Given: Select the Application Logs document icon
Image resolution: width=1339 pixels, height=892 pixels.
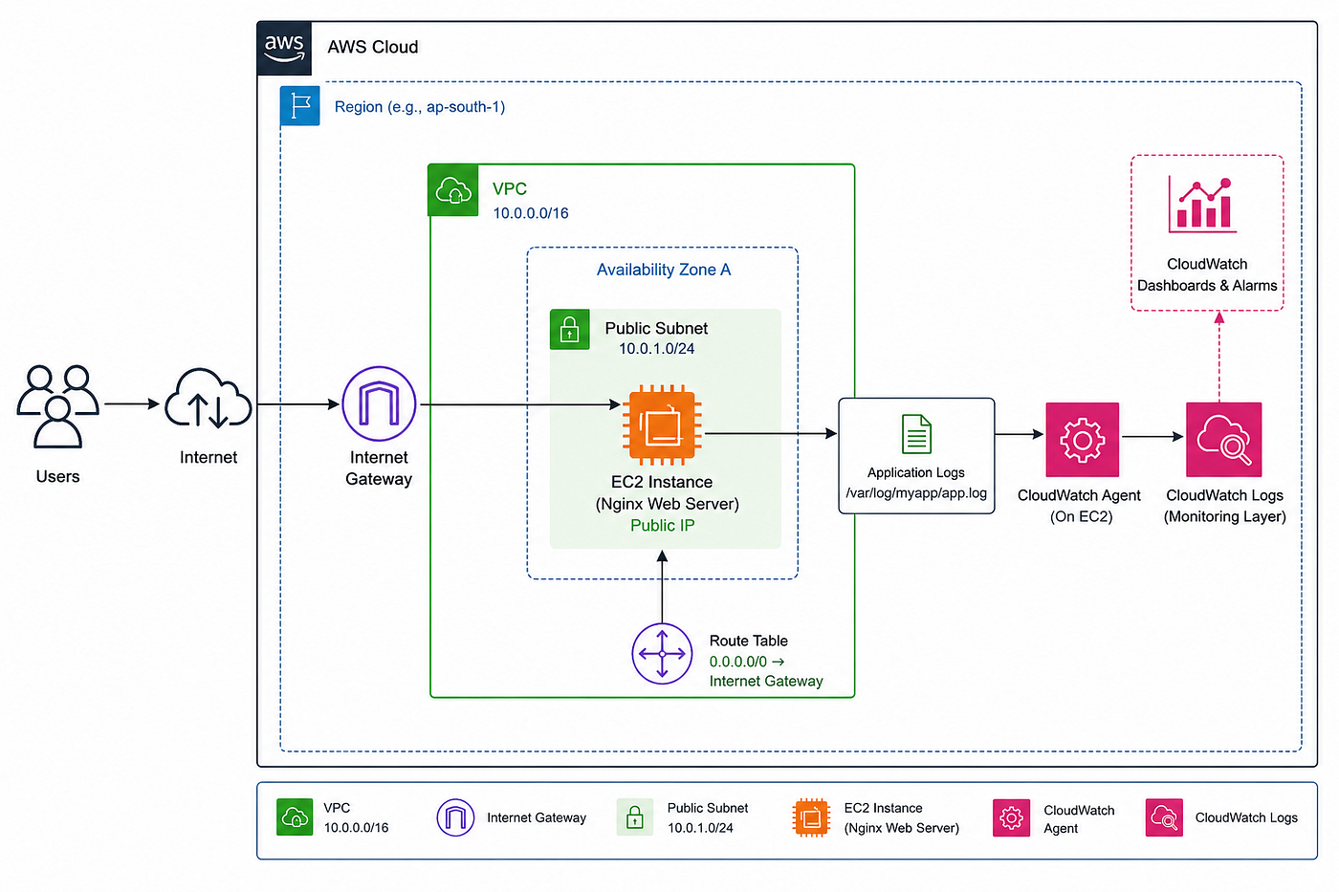Looking at the screenshot, I should (x=916, y=434).
